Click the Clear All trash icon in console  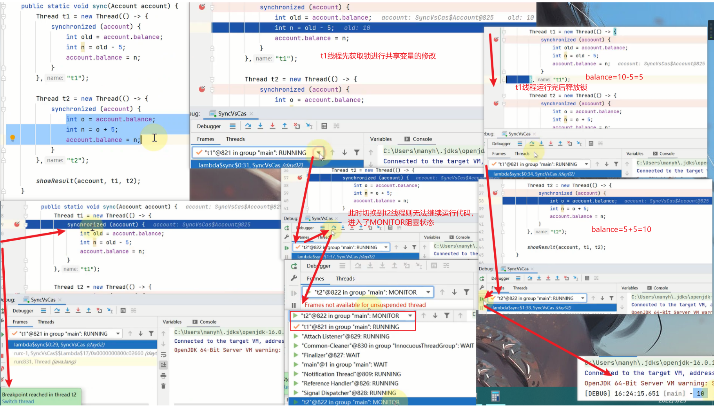point(163,386)
